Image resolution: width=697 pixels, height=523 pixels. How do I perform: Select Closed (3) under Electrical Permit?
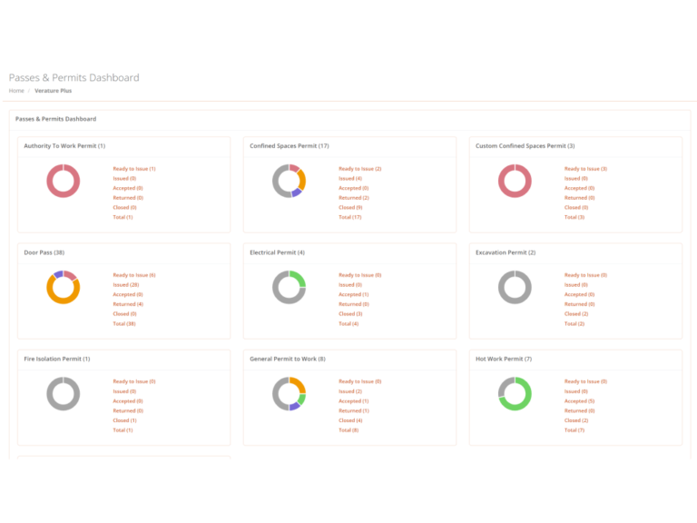[x=351, y=313]
